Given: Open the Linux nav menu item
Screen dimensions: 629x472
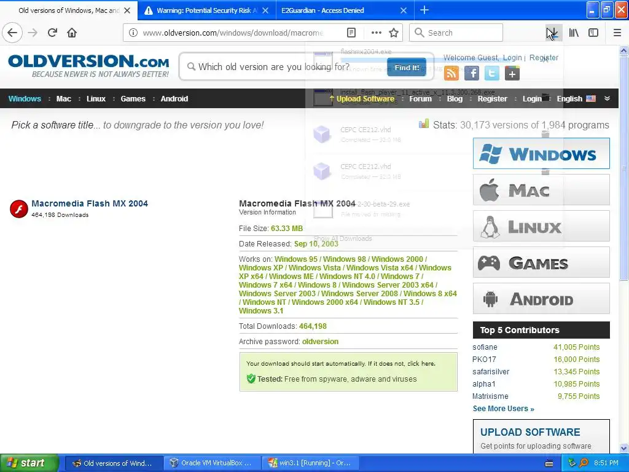Looking at the screenshot, I should point(96,98).
